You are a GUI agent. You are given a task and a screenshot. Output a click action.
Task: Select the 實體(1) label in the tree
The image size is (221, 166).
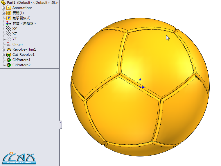tap(18, 13)
